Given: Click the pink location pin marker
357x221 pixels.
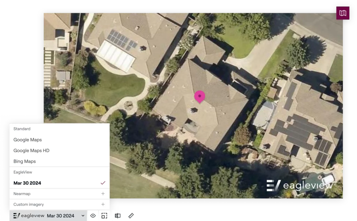Looking at the screenshot, I should tap(200, 97).
